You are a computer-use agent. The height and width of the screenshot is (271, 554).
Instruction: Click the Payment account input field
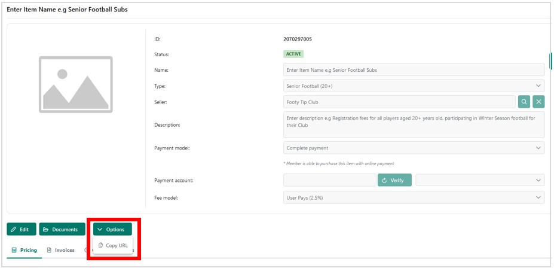(x=329, y=180)
